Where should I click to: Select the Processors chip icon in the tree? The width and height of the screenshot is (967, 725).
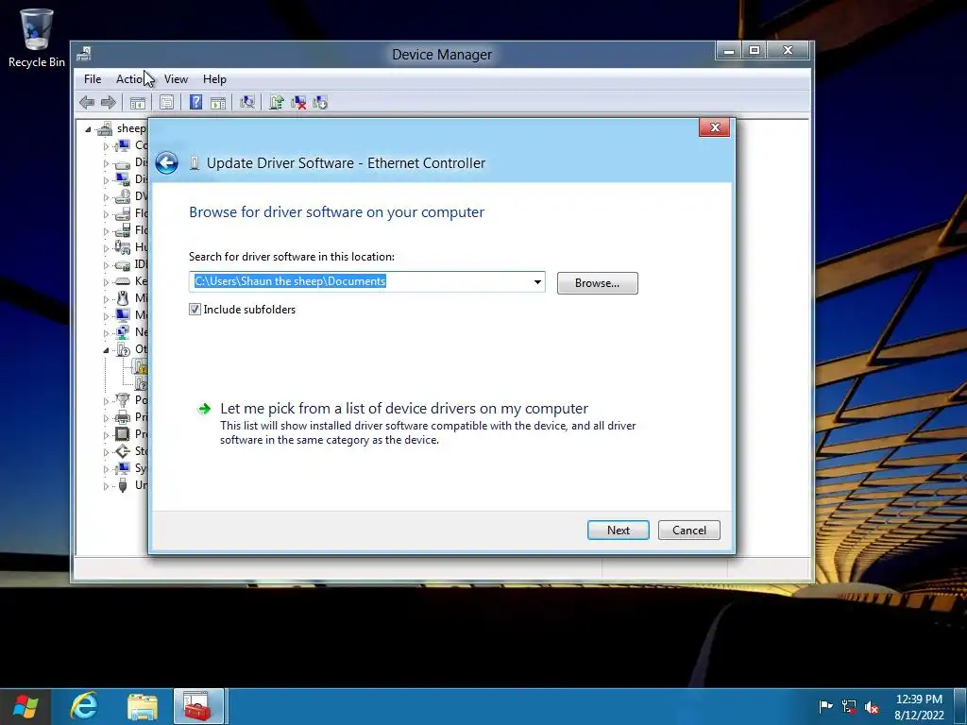(123, 434)
